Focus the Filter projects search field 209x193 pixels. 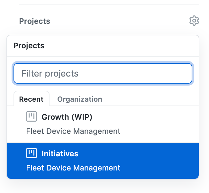point(103,73)
